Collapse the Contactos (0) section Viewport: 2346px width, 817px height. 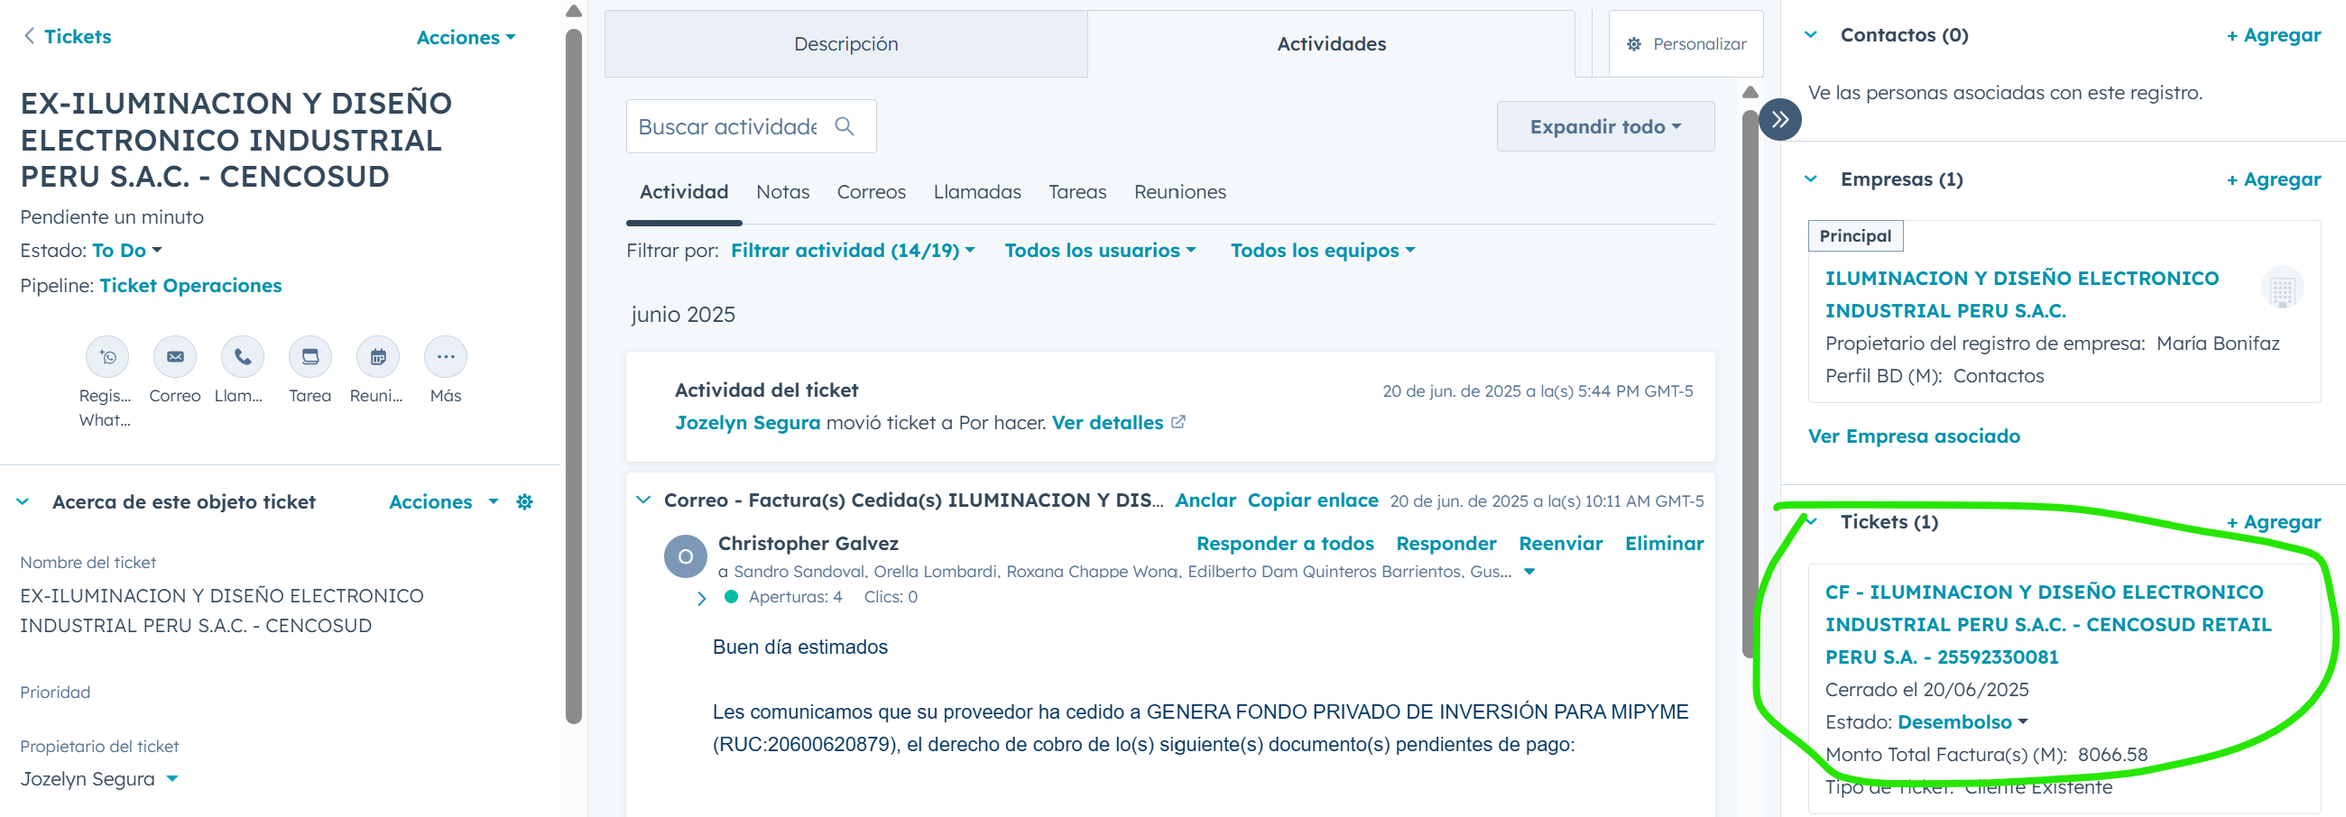[x=1811, y=34]
